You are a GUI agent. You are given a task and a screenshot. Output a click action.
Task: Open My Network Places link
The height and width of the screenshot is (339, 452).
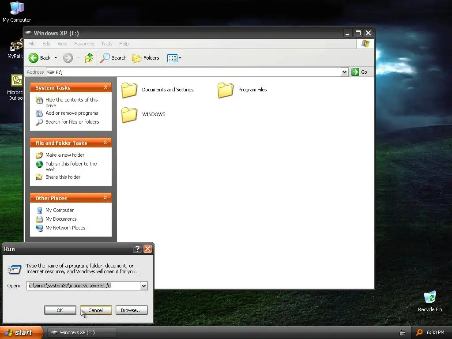point(65,228)
